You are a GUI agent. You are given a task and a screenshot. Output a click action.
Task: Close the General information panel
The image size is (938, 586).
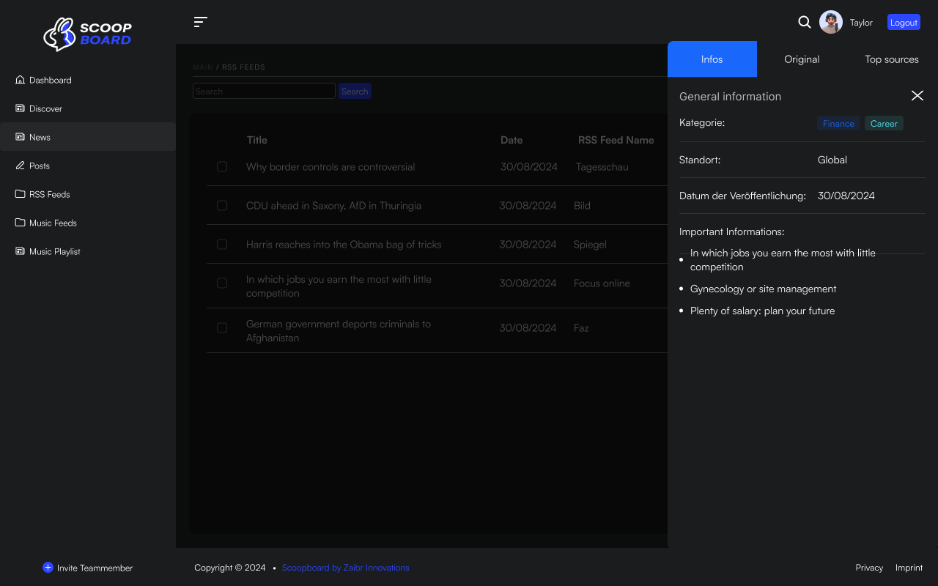(x=917, y=96)
